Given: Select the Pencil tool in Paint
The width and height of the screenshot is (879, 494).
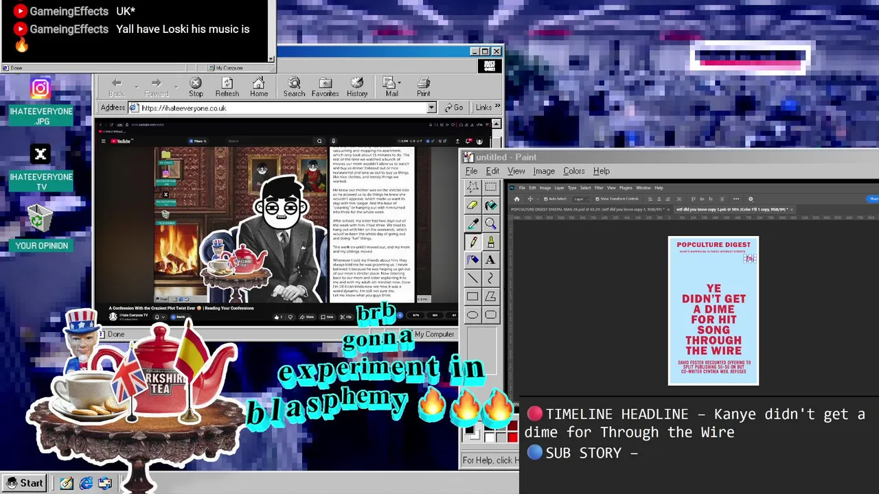Looking at the screenshot, I should (x=472, y=242).
